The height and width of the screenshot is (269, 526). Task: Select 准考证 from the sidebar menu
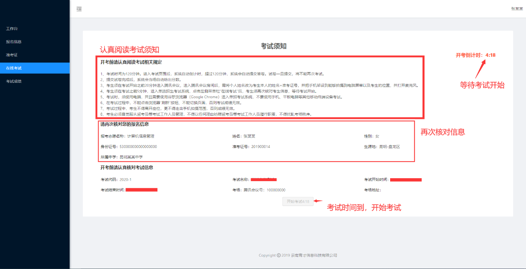coord(12,55)
